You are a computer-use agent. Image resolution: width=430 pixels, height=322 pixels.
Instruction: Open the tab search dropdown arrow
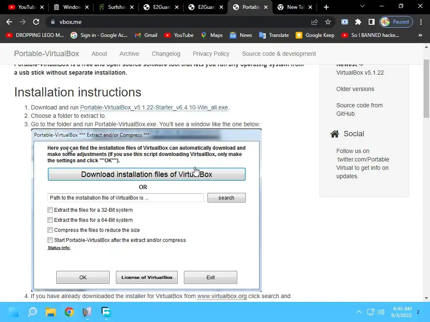(362, 6)
